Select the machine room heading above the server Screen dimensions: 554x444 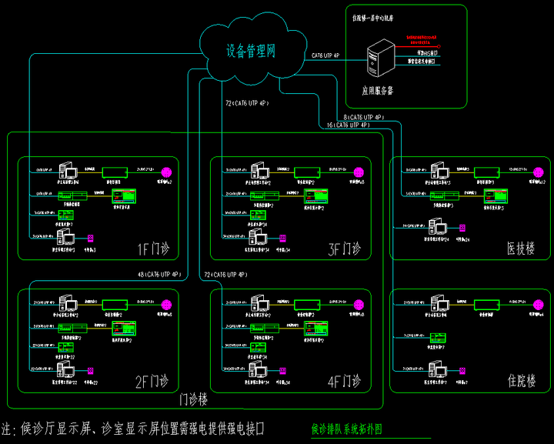(372, 18)
